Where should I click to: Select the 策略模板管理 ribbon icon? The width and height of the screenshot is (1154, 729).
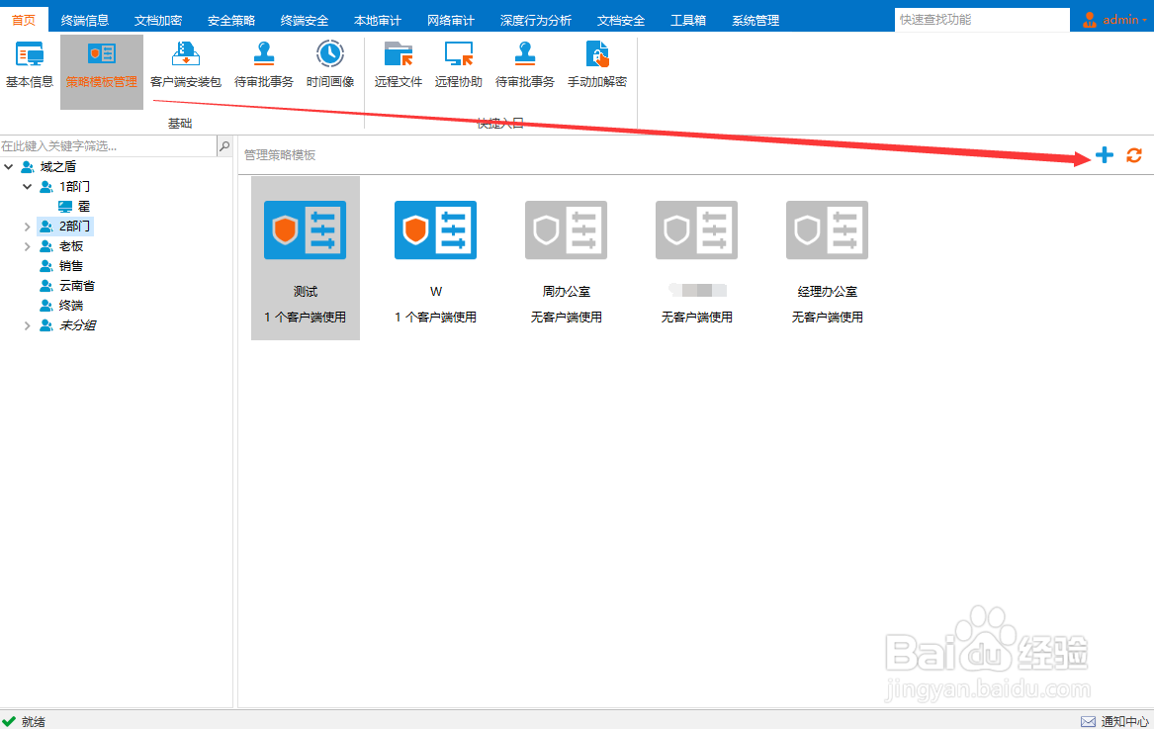click(x=102, y=71)
